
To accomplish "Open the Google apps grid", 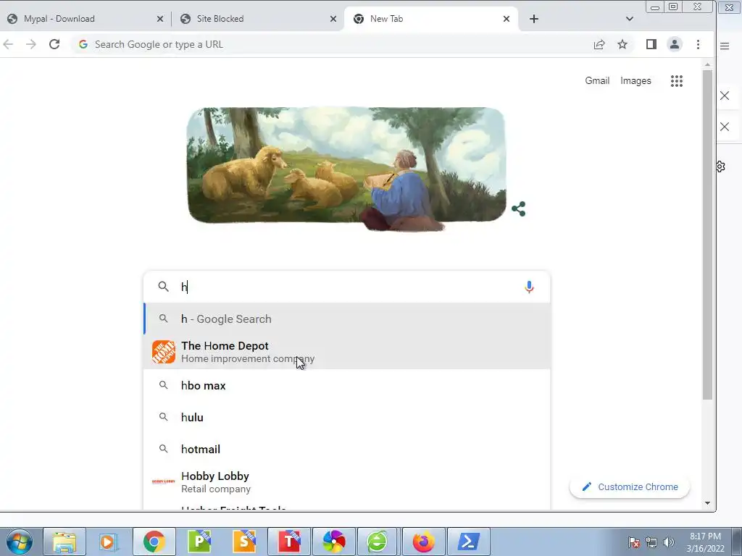I will [677, 81].
